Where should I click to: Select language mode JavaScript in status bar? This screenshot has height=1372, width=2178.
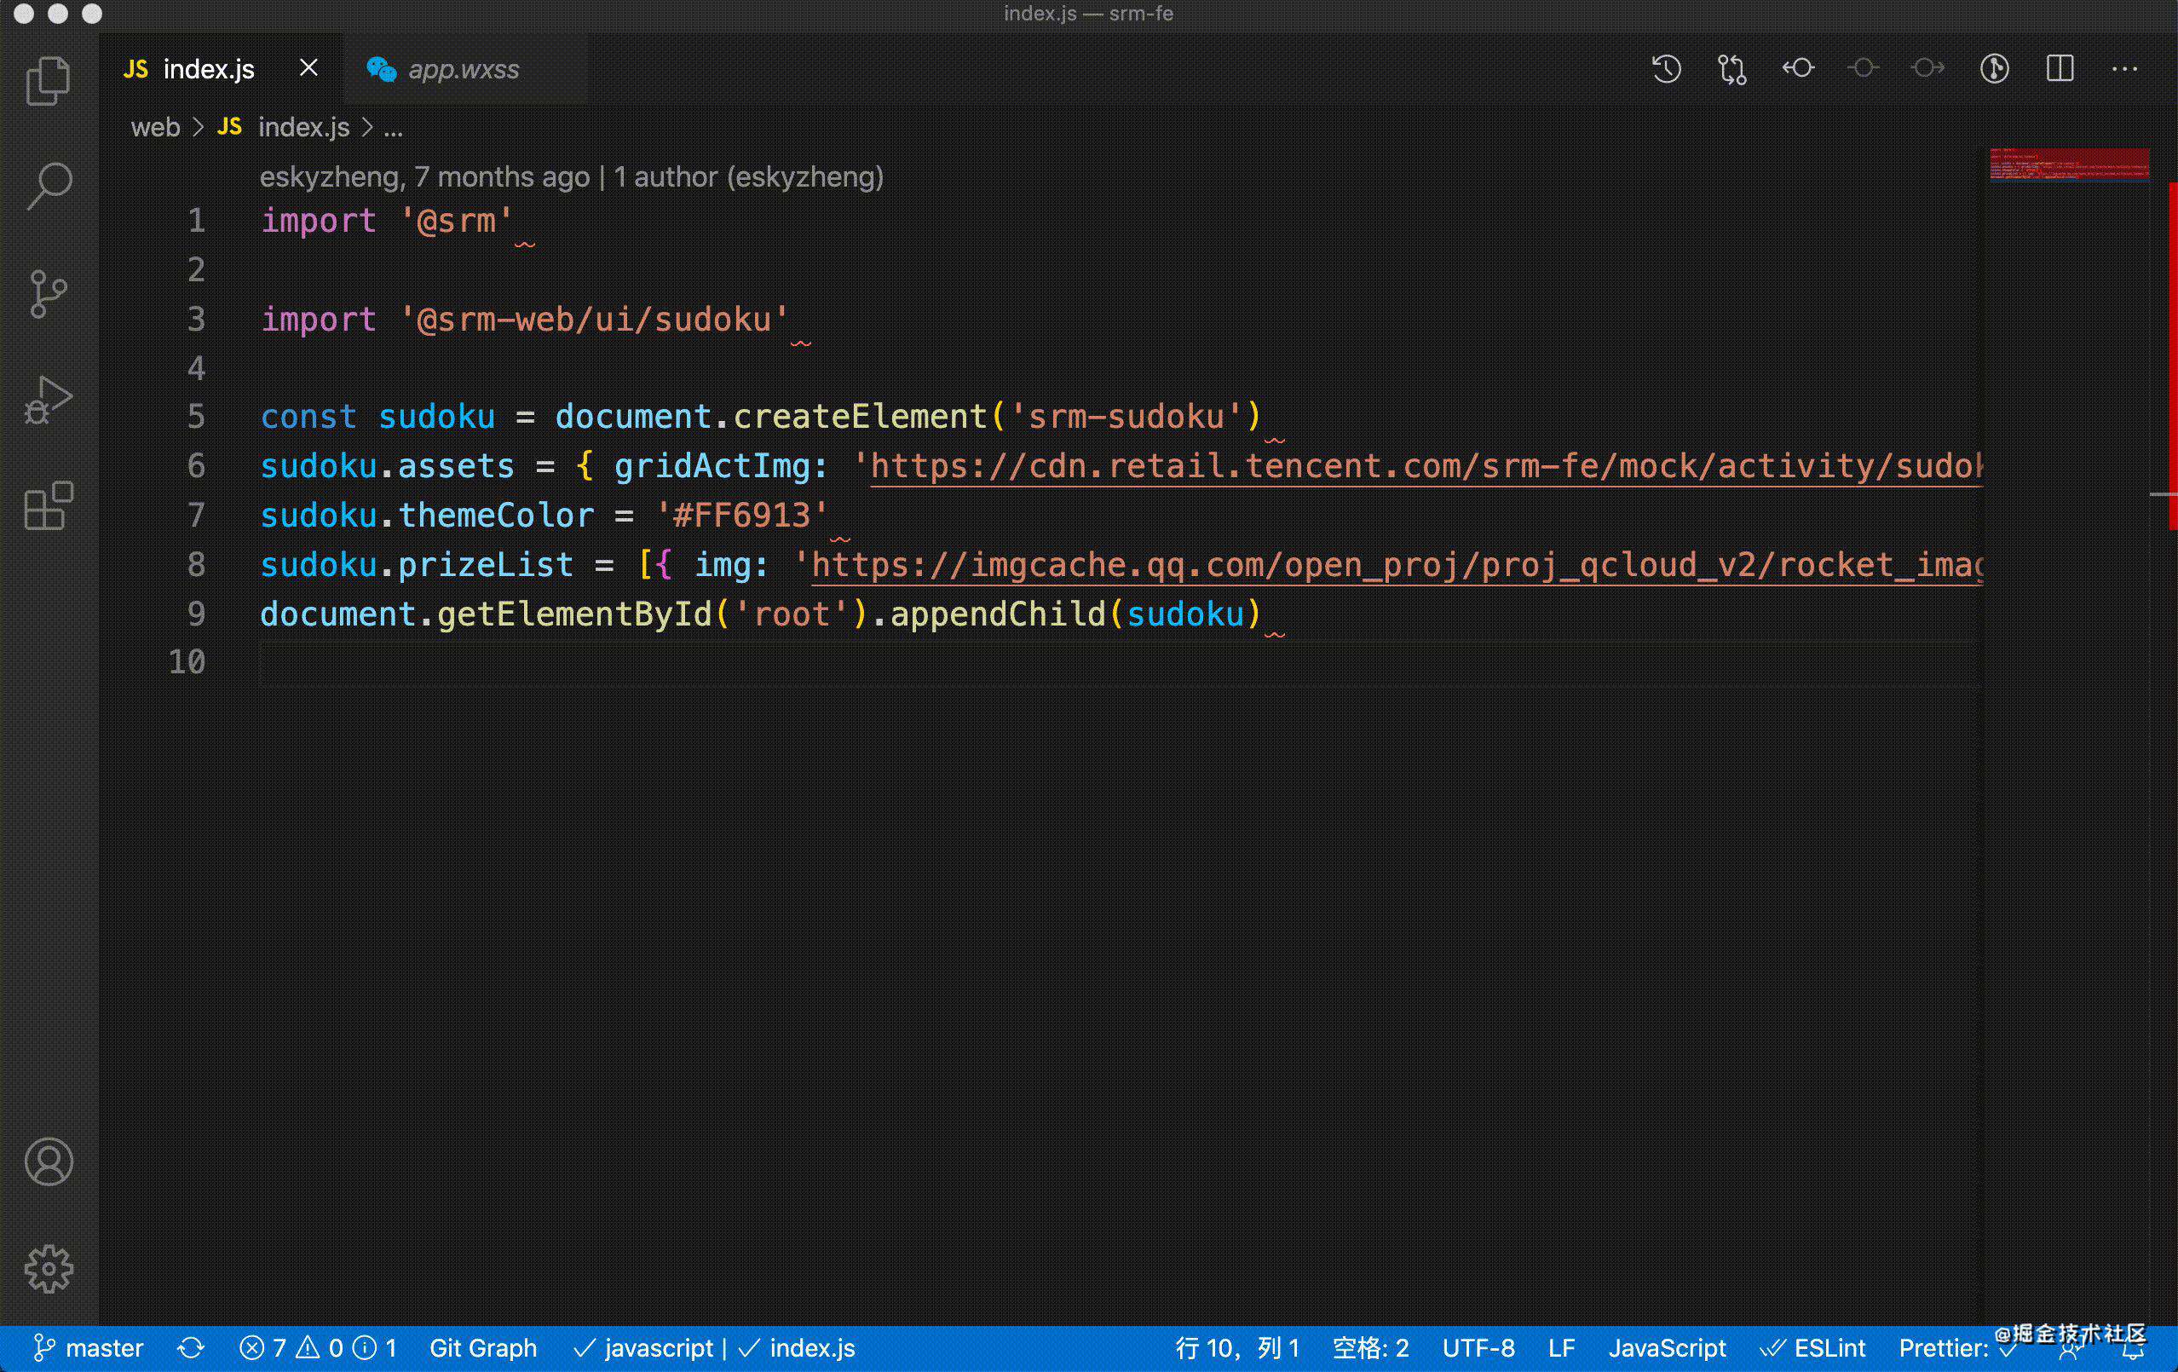coord(1667,1348)
